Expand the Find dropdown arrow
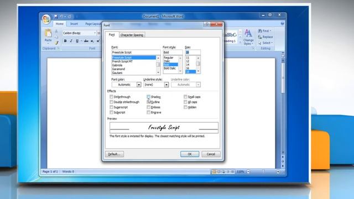The width and height of the screenshot is (354, 199). [270, 31]
